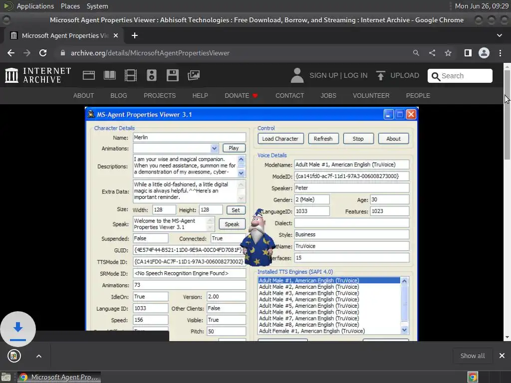Screen dimensions: 511x383
Task: Click the Descriptions scroll down arrow
Action: pos(241,173)
